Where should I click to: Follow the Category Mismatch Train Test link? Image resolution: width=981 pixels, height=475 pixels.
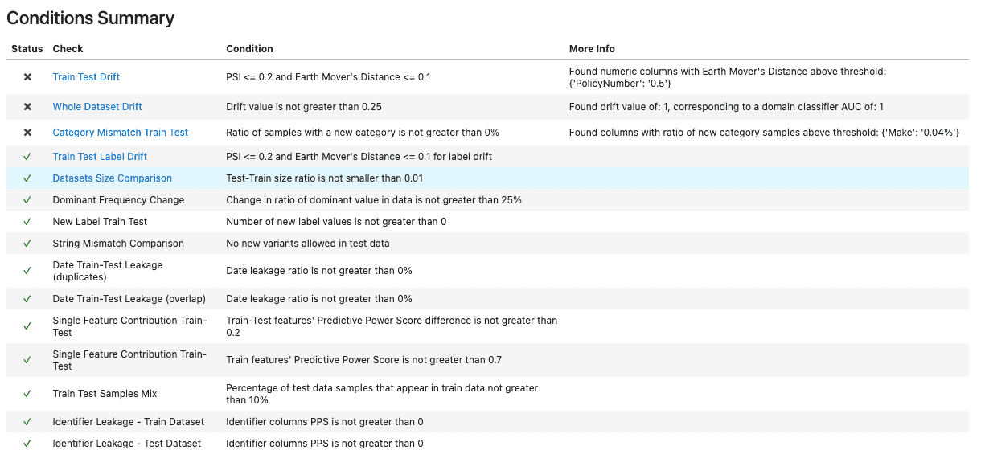[x=121, y=133]
